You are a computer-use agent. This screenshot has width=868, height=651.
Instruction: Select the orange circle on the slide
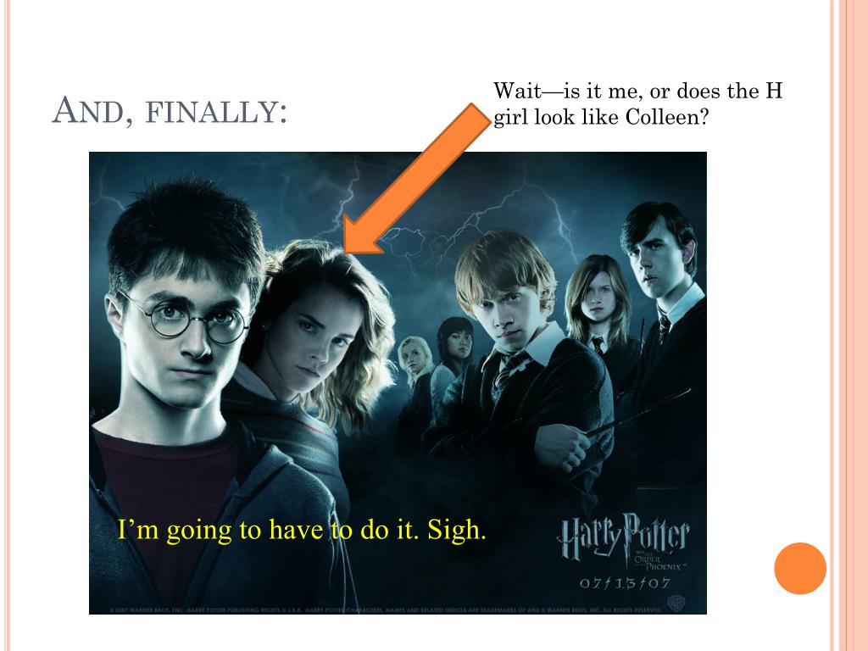[x=800, y=569]
